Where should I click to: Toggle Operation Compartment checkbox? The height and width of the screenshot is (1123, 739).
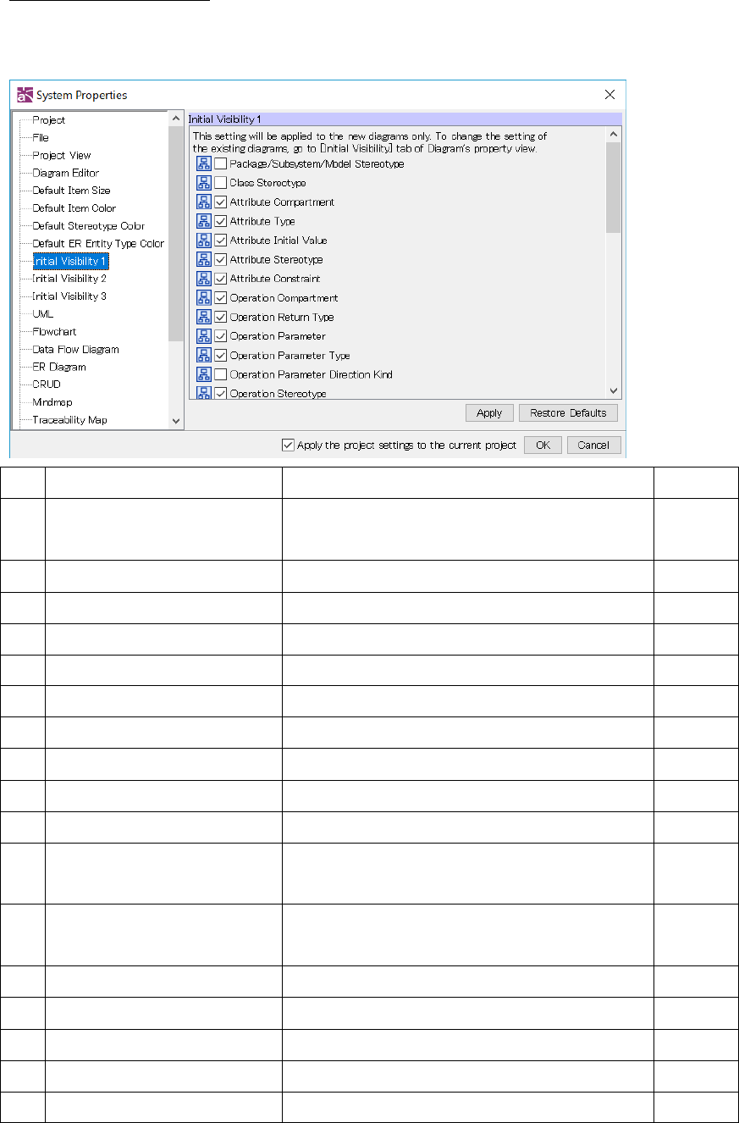click(x=220, y=298)
